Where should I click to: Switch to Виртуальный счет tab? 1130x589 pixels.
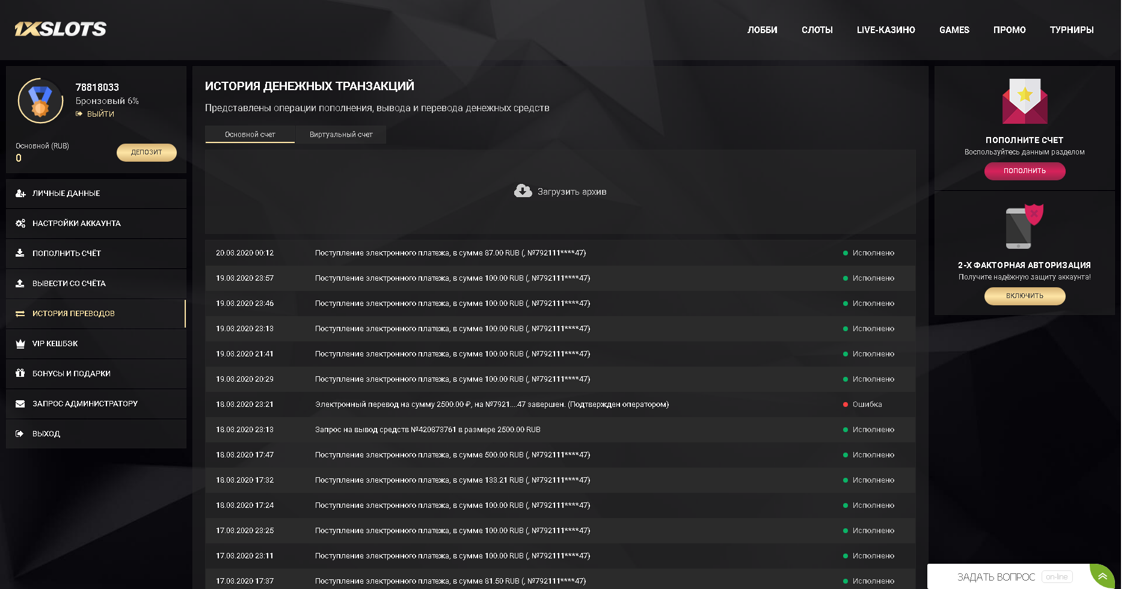(x=341, y=135)
